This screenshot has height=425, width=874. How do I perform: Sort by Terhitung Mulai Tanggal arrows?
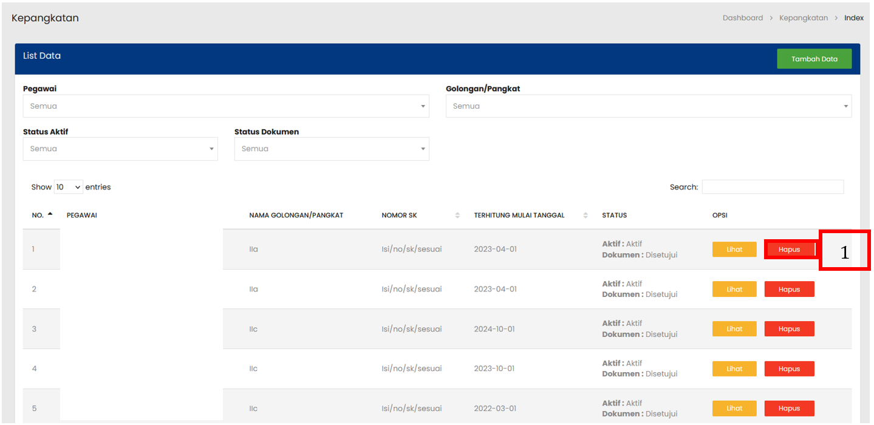click(586, 215)
